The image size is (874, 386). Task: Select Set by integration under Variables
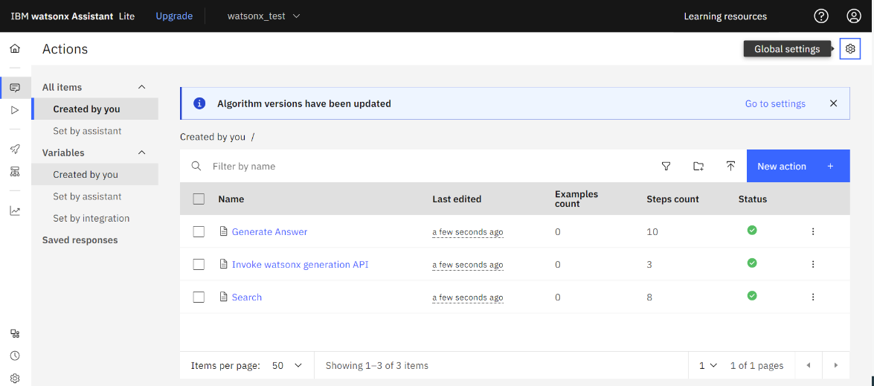point(91,219)
